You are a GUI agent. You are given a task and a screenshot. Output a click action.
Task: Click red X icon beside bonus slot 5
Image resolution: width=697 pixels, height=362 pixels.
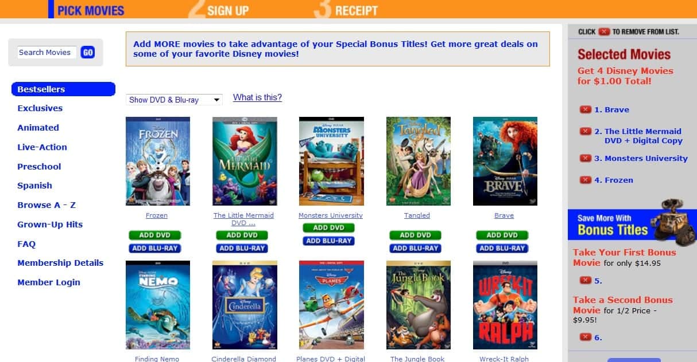(585, 281)
